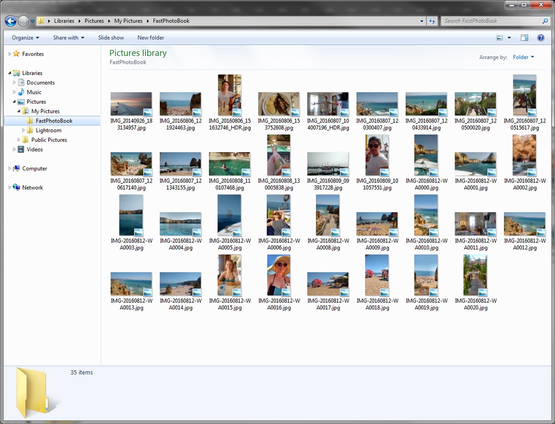Screen dimensions: 555x424
Task: Click Libraries in the address breadcrumb
Action: click(64, 21)
